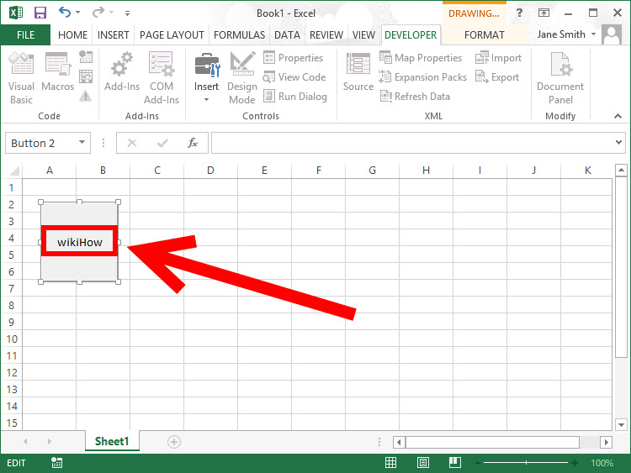The width and height of the screenshot is (631, 473).
Task: Switch to the VIEW tab
Action: click(363, 35)
